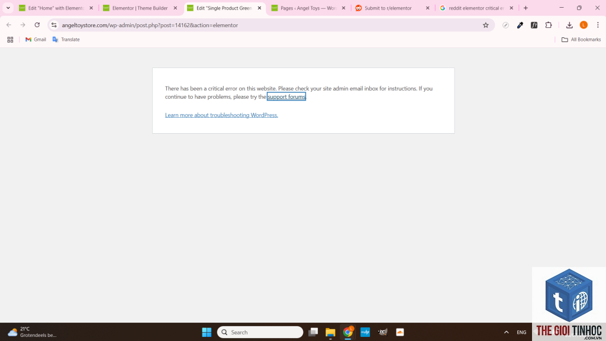The image size is (606, 341).
Task: Open the compass extension icon
Action: point(505,25)
